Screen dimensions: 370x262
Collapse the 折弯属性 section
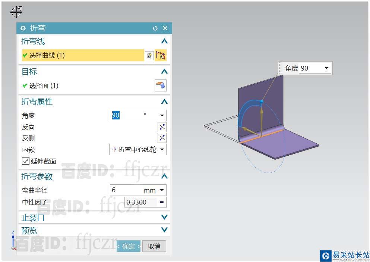(x=164, y=102)
